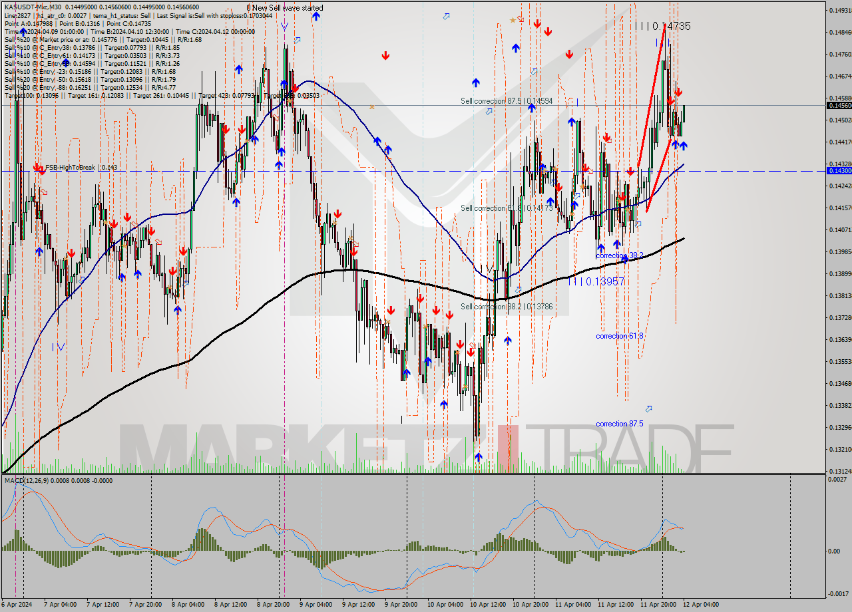This screenshot has height=612, width=852.
Task: Click the -0.0017 MACD scale value
Action: coord(839,593)
